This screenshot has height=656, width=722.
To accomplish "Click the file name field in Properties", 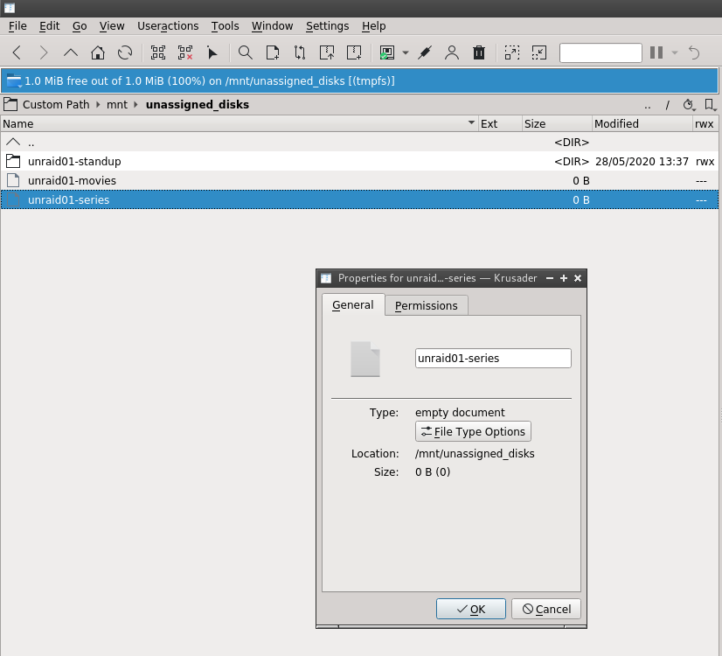I will click(493, 359).
